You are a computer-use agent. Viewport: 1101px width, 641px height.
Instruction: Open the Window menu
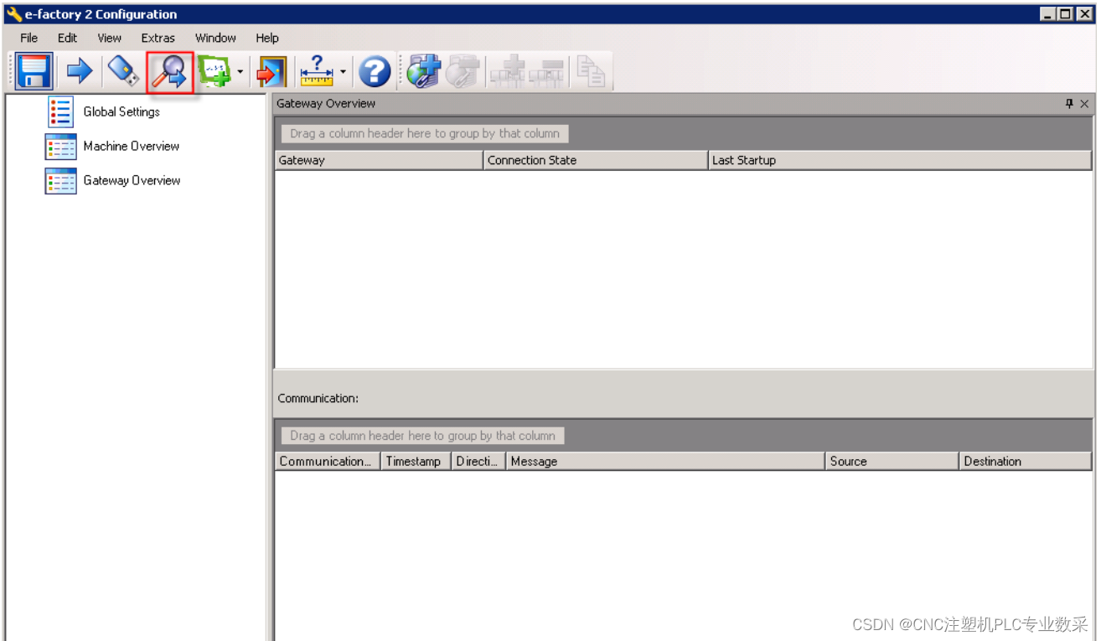tap(215, 38)
